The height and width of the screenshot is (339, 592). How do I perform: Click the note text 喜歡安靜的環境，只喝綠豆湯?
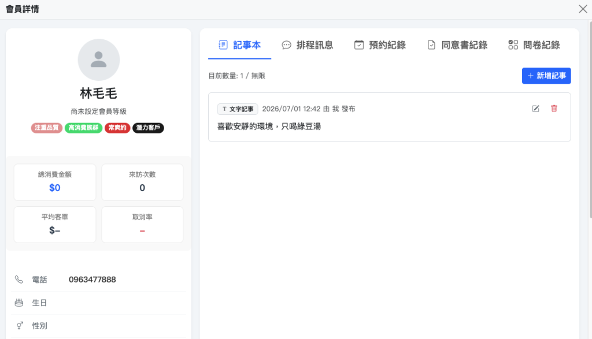[x=269, y=126]
